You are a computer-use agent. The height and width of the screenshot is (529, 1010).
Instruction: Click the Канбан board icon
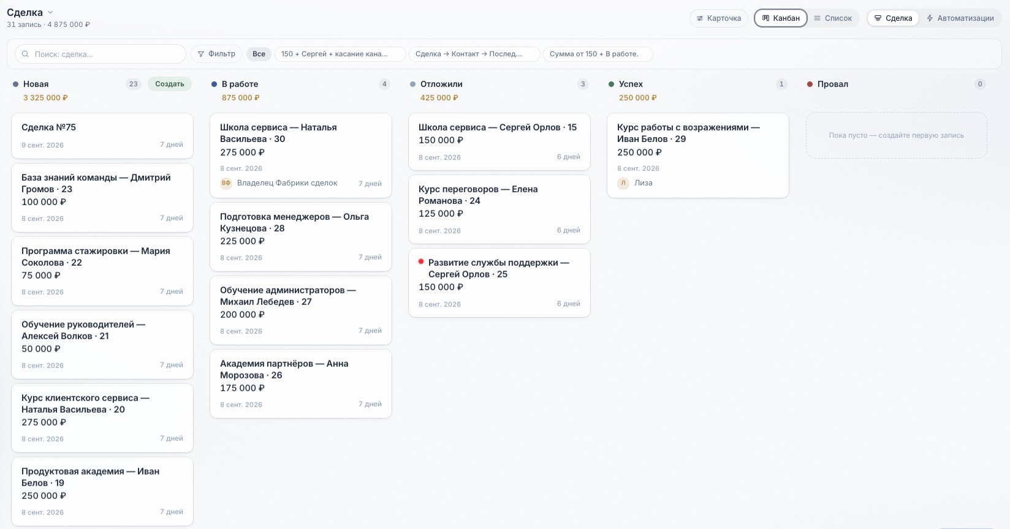765,18
